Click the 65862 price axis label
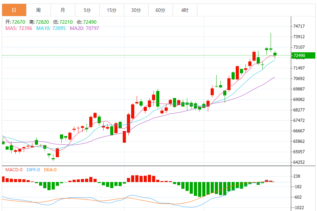Viewport: 317px width, 211px height. (x=299, y=142)
